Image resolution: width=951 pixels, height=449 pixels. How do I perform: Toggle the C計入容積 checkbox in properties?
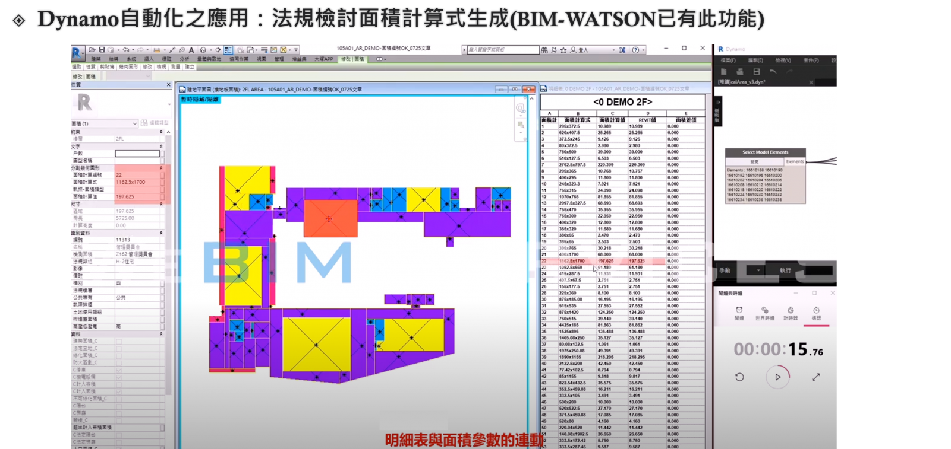tap(119, 384)
